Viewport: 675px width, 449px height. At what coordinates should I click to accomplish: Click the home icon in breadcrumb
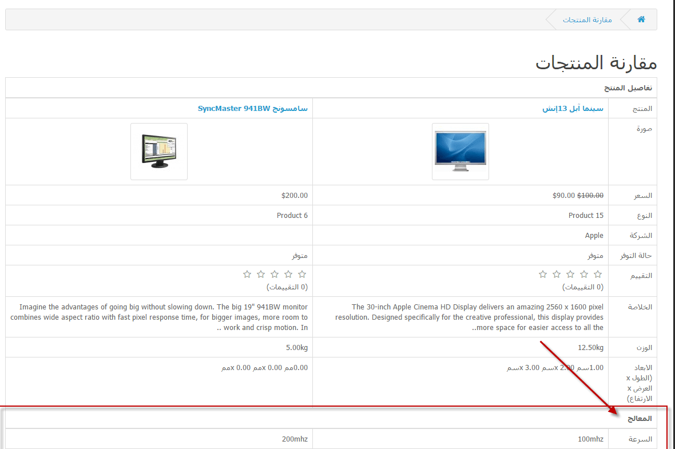tap(641, 19)
